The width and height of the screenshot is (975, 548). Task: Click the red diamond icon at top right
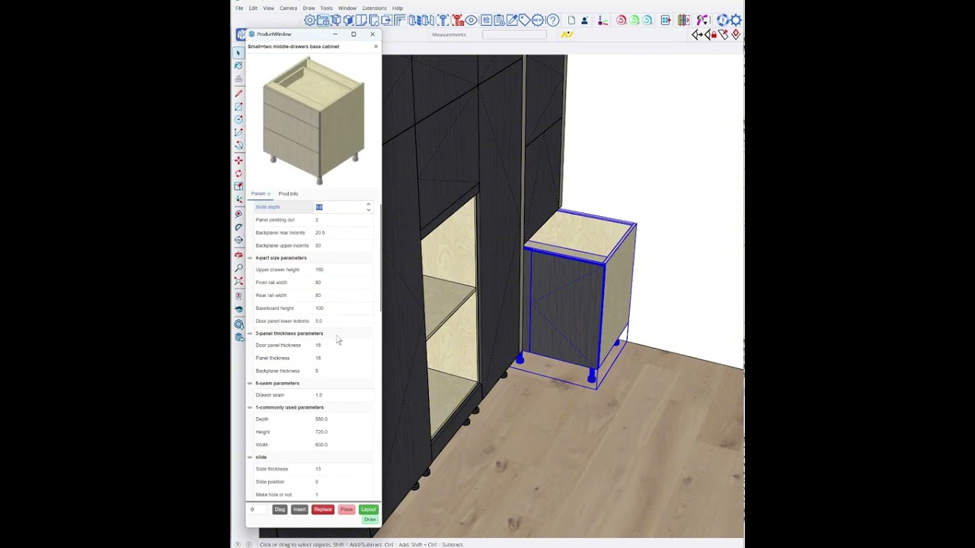coord(735,35)
